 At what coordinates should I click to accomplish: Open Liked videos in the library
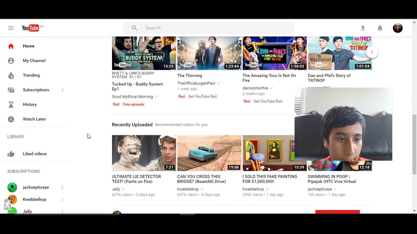[35, 154]
